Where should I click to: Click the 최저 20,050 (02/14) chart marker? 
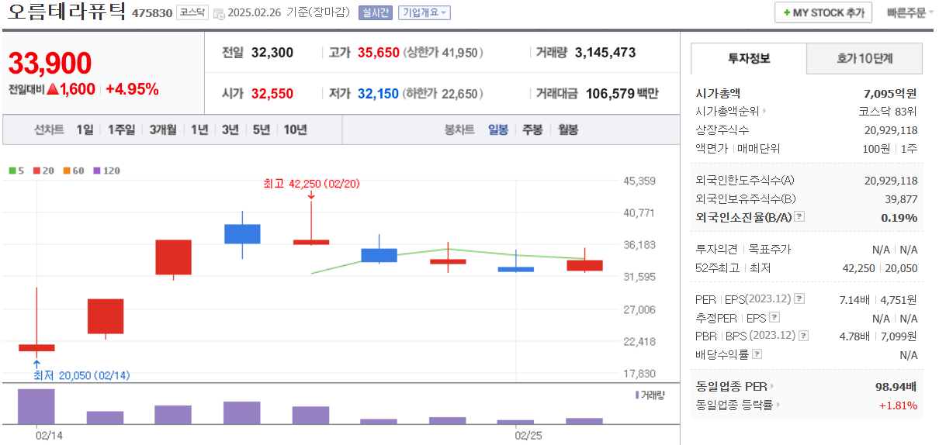81,375
